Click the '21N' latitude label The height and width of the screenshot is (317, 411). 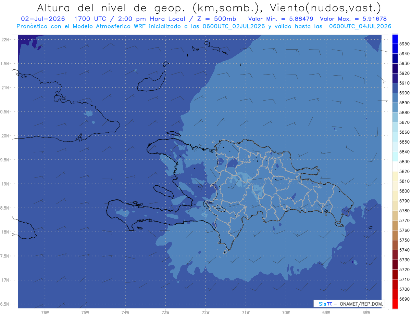click(5, 88)
